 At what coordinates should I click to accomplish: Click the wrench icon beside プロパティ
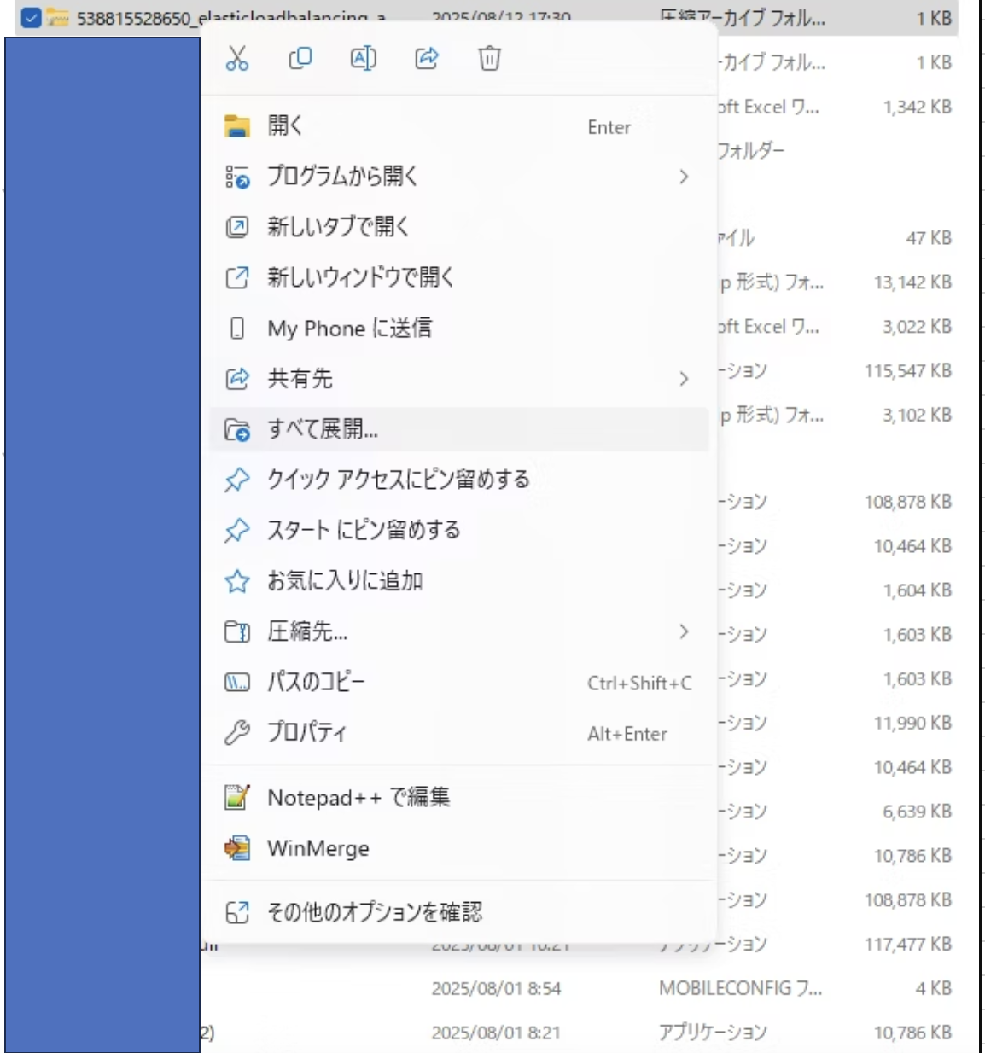tap(237, 733)
